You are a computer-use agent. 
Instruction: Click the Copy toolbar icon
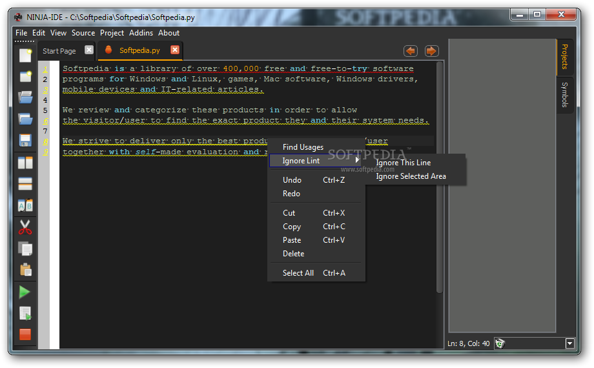[x=25, y=249]
